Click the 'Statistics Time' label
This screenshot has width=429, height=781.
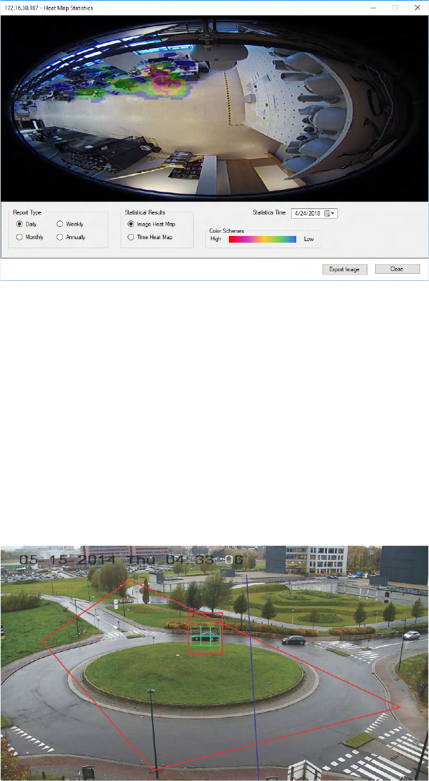[270, 212]
